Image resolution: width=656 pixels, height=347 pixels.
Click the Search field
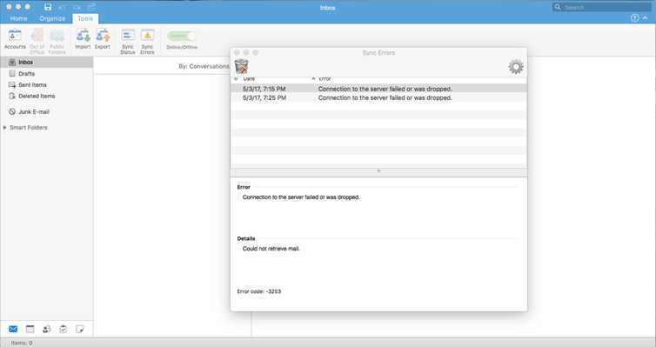point(601,7)
